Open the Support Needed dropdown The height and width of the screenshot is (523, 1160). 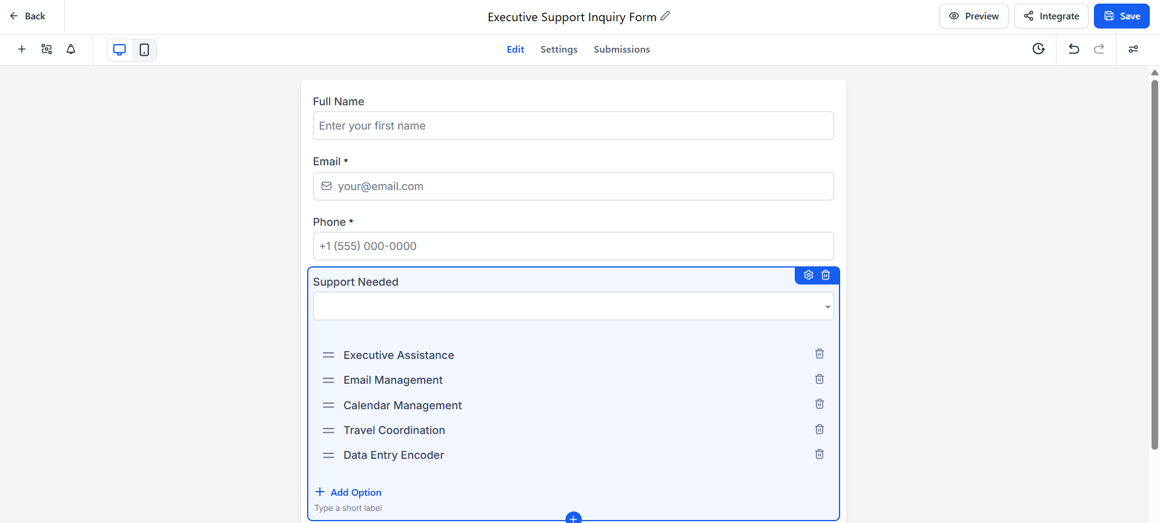574,306
